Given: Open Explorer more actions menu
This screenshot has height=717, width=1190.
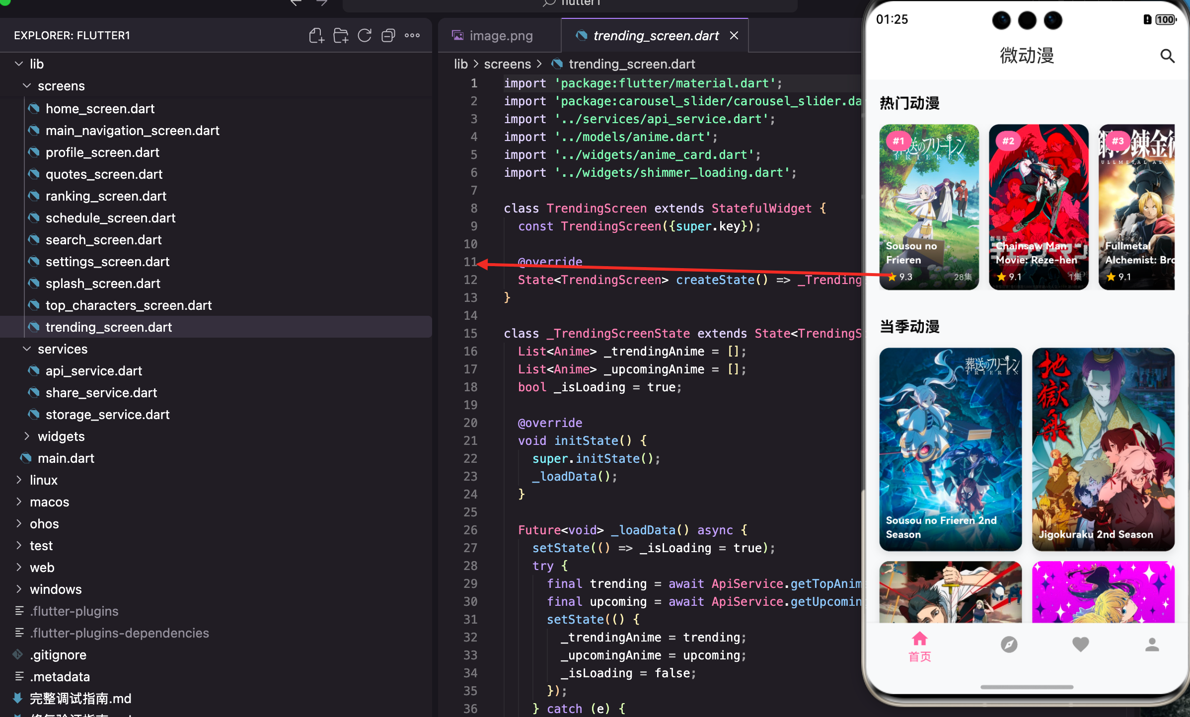Looking at the screenshot, I should click(x=412, y=36).
